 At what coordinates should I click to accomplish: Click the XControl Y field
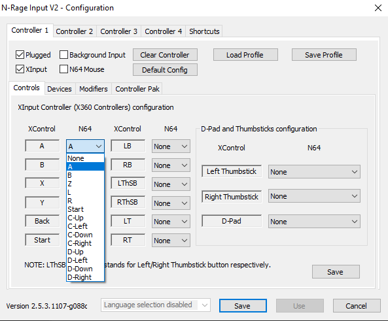(x=42, y=203)
